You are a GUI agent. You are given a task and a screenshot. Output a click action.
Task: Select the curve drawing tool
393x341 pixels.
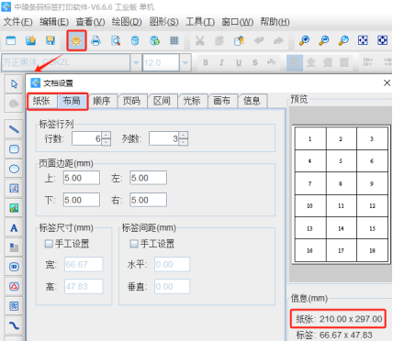click(14, 325)
